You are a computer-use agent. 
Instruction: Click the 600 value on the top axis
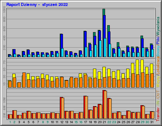pyautogui.click(x=4, y=28)
